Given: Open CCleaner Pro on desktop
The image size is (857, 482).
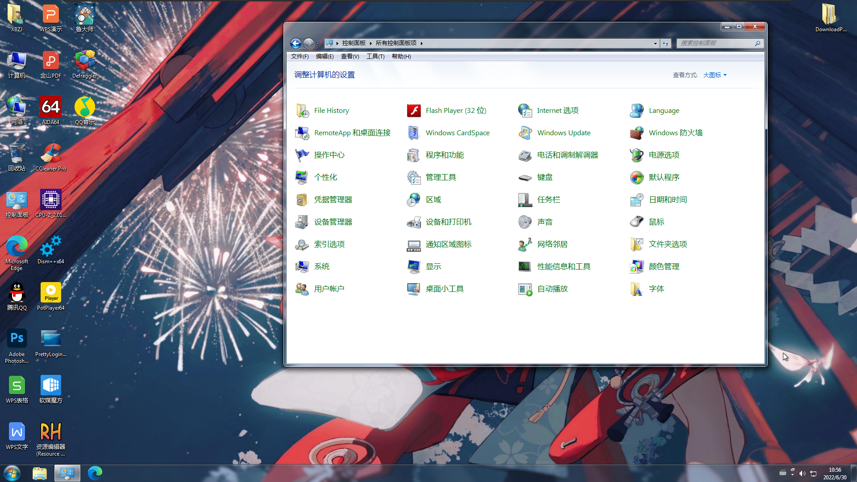Looking at the screenshot, I should tap(50, 157).
